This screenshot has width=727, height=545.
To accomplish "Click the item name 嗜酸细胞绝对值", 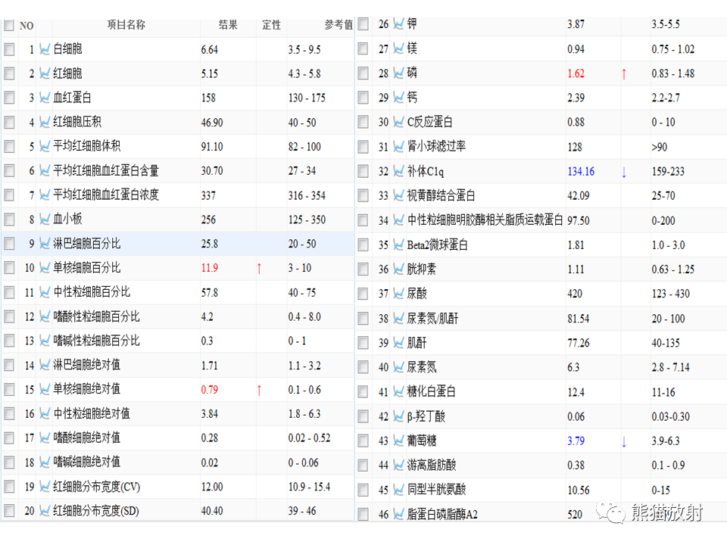I will 86,438.
